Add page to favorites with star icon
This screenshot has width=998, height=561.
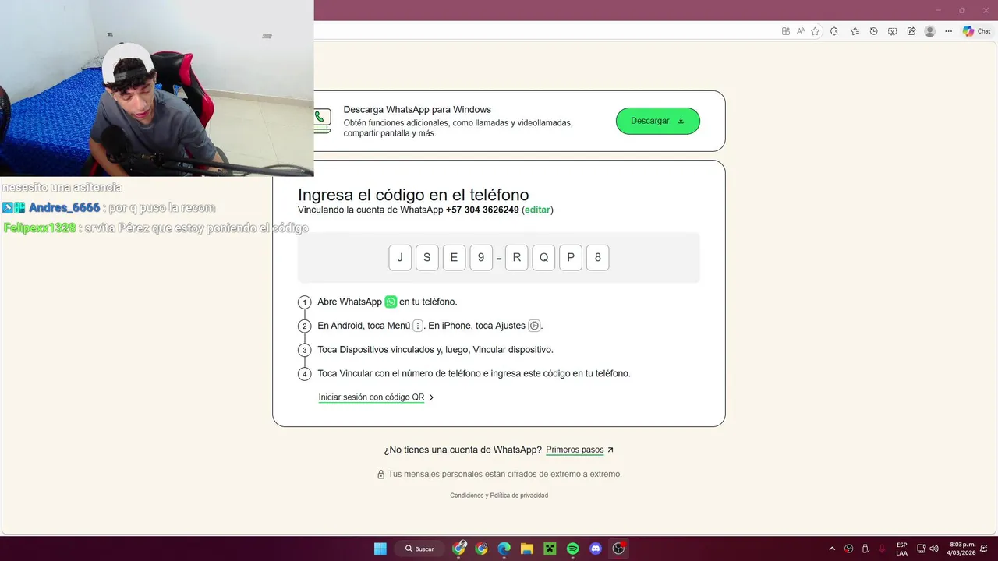[x=816, y=31]
